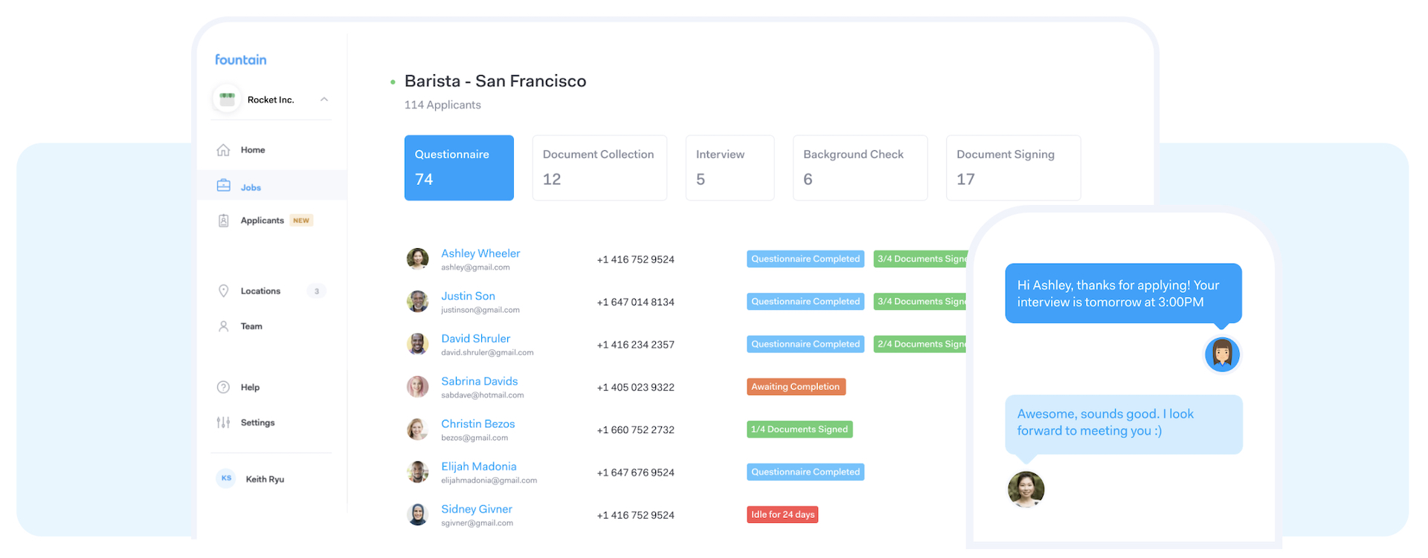Switch to the Document Collection stage
Viewport: 1428px width, 558px height.
(599, 168)
